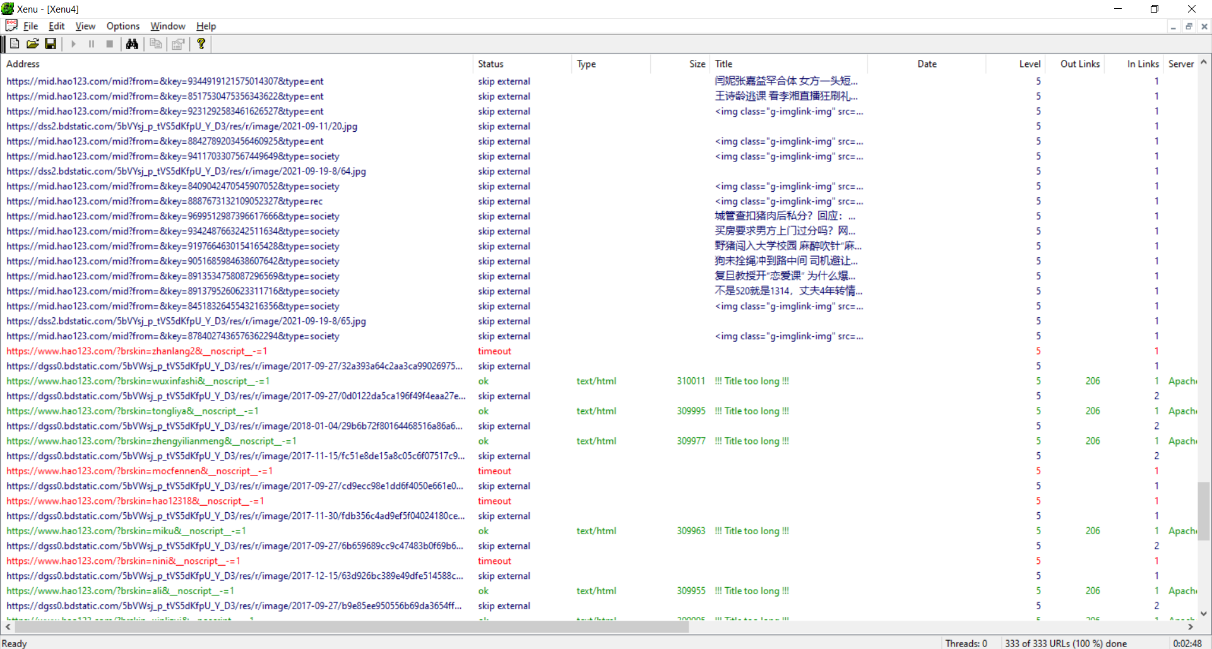Sort by the Address column header
The height and width of the screenshot is (649, 1212).
(237, 64)
